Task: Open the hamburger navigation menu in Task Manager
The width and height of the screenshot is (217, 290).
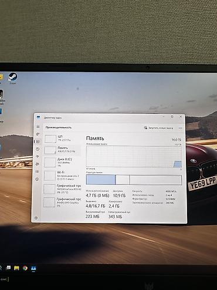Action: coord(38,127)
